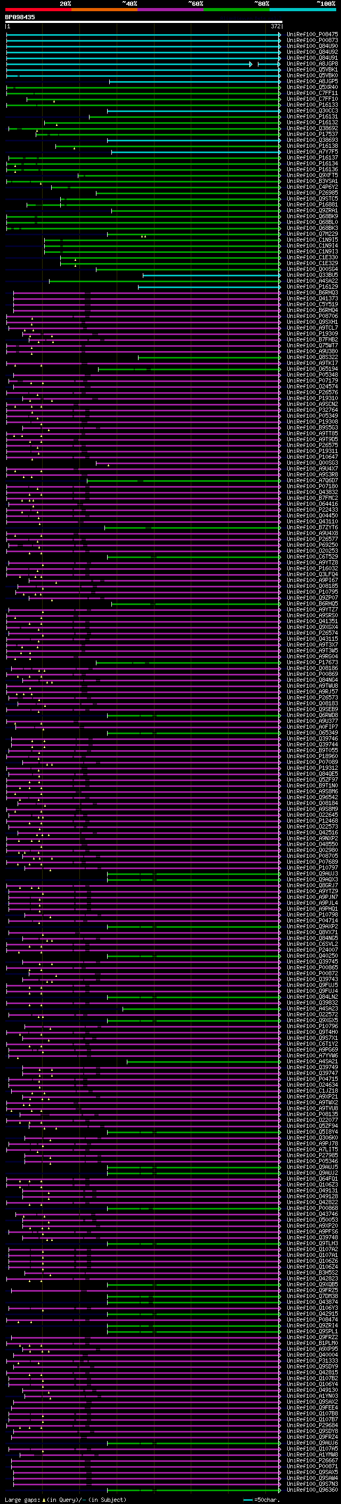Select the UniRef100_P16132 label
The width and height of the screenshot is (341, 1504).
(312, 123)
